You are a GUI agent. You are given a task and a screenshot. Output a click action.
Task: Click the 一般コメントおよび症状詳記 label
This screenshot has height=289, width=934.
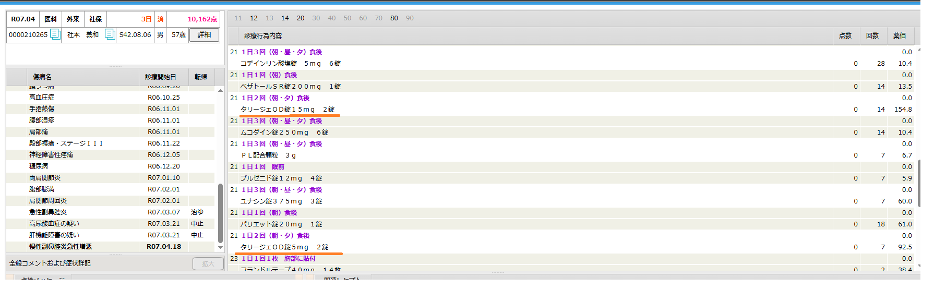point(50,263)
